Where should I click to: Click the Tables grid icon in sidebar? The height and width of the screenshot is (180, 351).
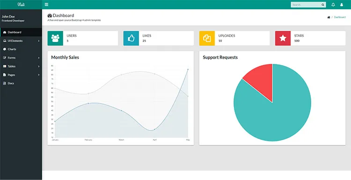(x=5, y=66)
